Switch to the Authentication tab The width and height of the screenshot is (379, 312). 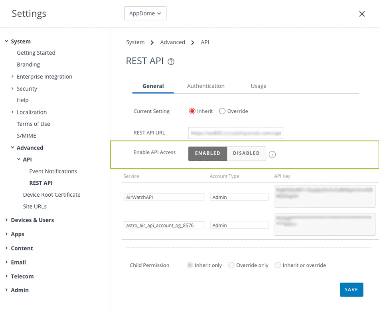coord(205,86)
